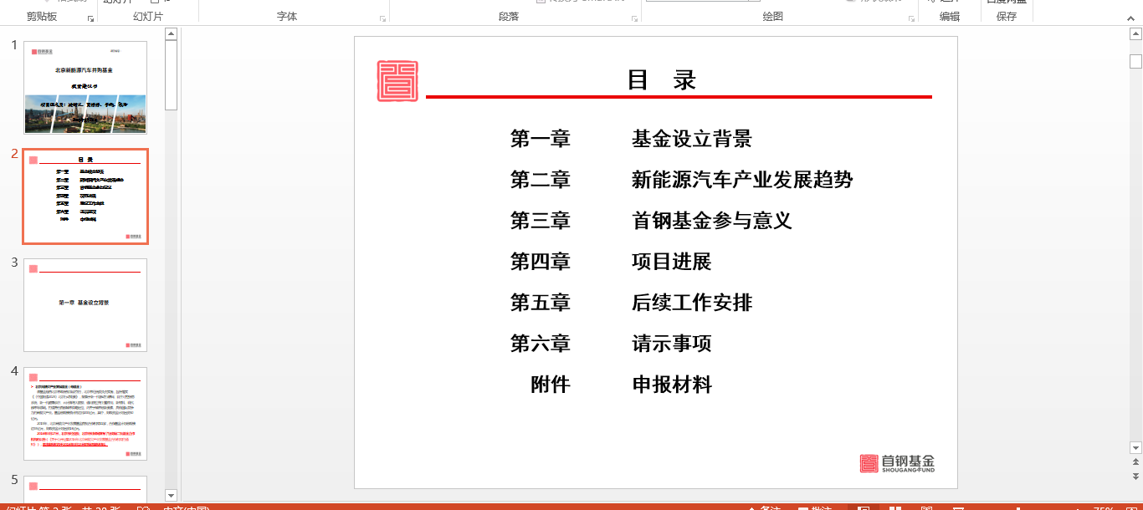
Task: Click the text 项目进展 on the slide
Action: 672,262
